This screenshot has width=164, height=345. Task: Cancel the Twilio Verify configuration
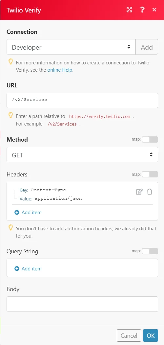(x=129, y=335)
